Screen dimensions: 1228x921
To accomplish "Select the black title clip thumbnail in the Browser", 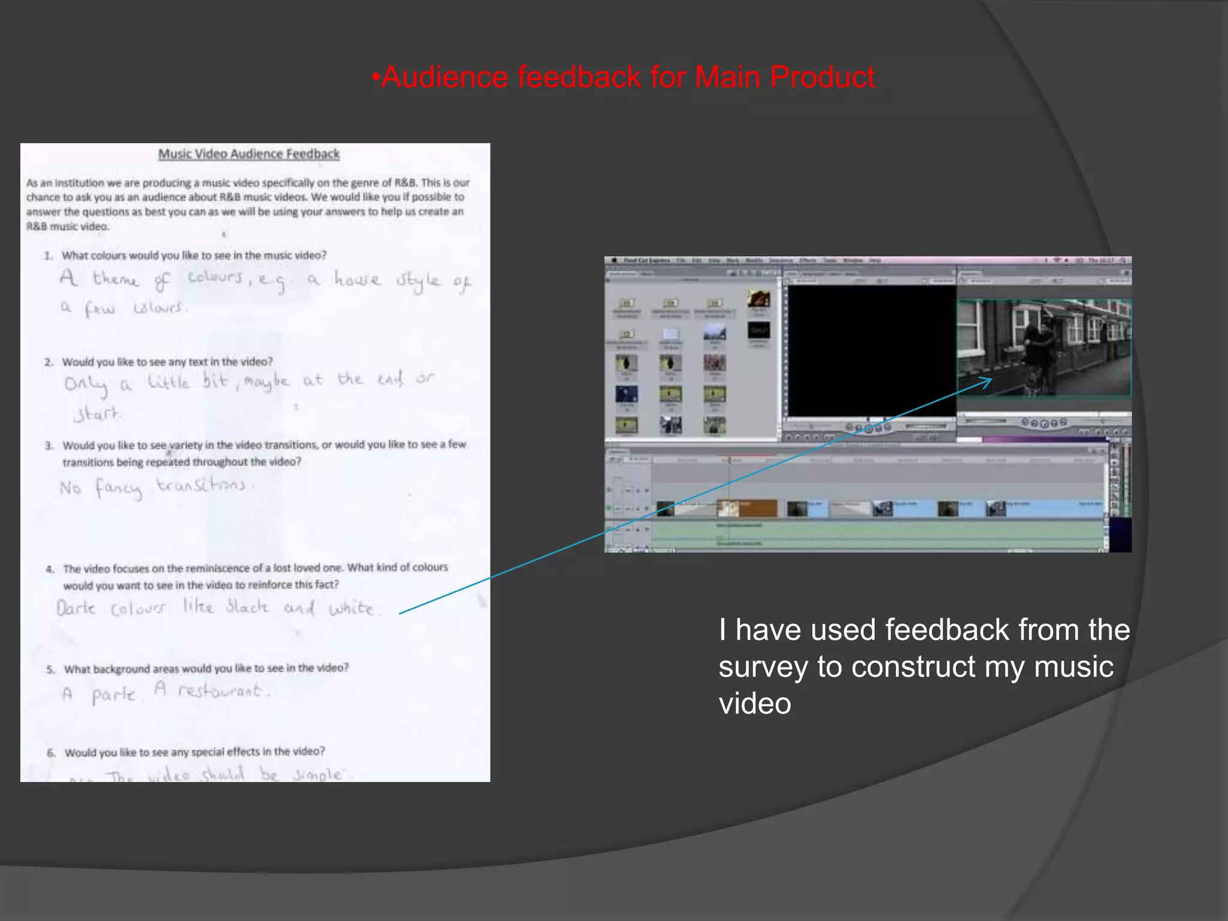I will click(x=759, y=330).
